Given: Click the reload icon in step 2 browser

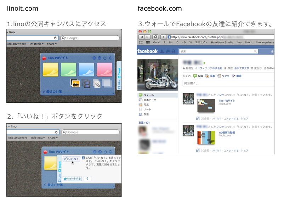Looking at the screenshot, I should point(56,132).
